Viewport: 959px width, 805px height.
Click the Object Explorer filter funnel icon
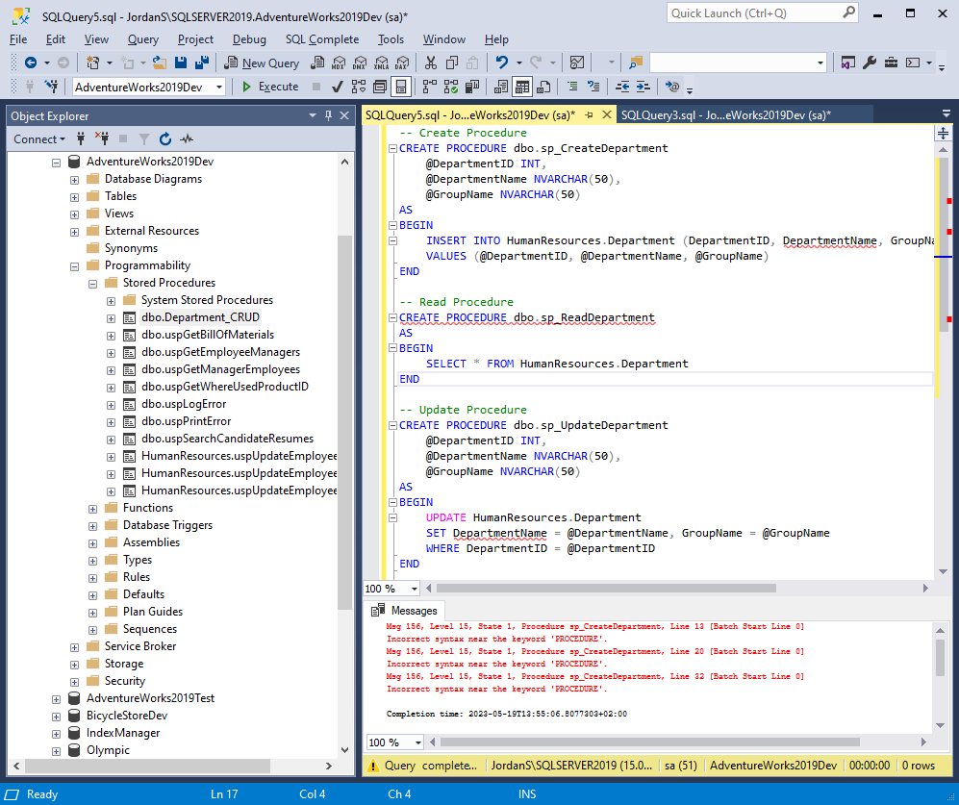pos(143,138)
